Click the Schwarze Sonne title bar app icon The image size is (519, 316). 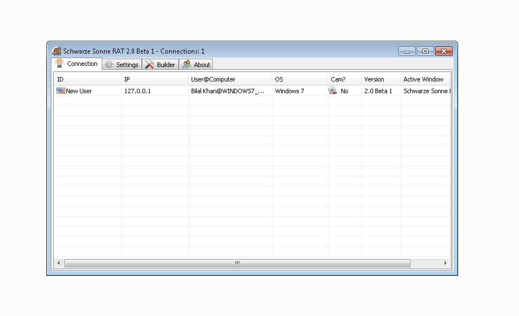pos(56,51)
